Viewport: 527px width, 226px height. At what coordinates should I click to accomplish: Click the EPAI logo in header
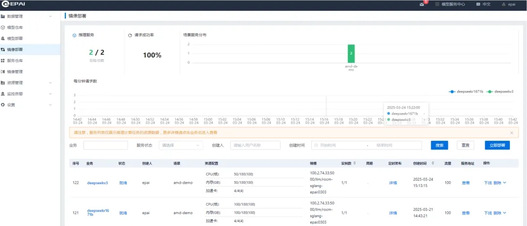[13, 4]
